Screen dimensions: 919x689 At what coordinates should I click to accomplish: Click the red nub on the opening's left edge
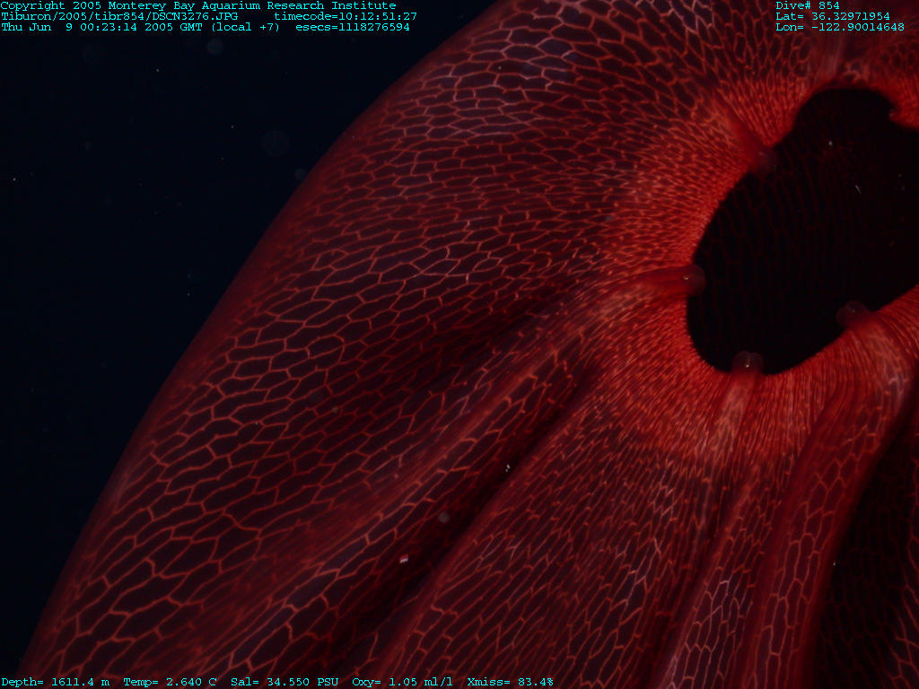tap(691, 278)
